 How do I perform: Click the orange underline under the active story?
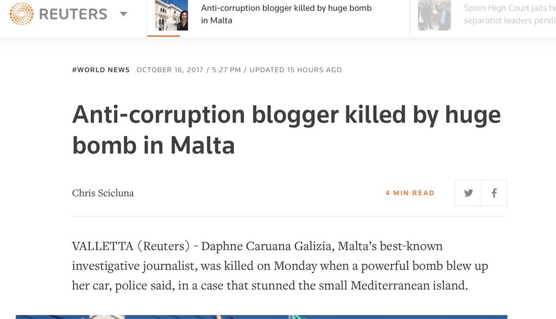[163, 36]
